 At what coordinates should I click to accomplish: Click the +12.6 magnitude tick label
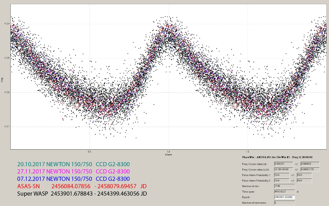(7, 92)
